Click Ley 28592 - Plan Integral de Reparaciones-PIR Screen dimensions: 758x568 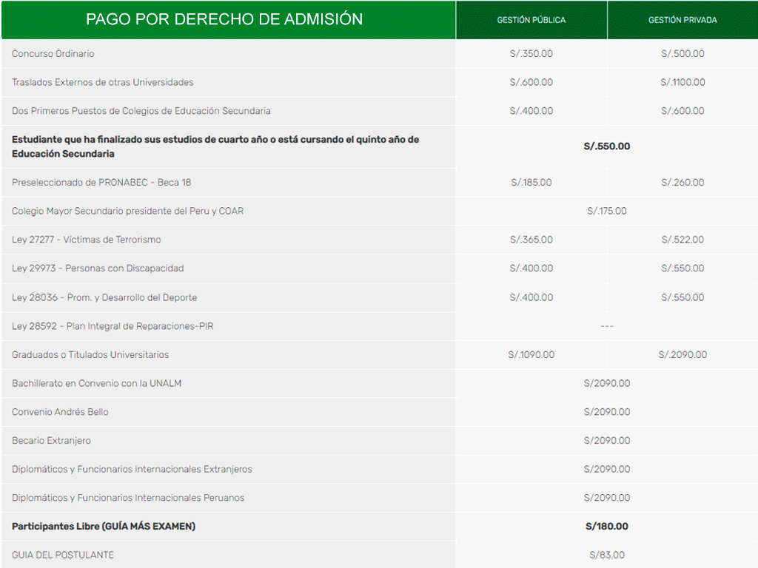click(113, 326)
